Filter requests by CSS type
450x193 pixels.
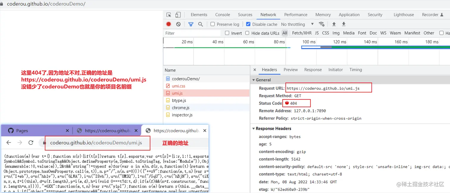326,33
